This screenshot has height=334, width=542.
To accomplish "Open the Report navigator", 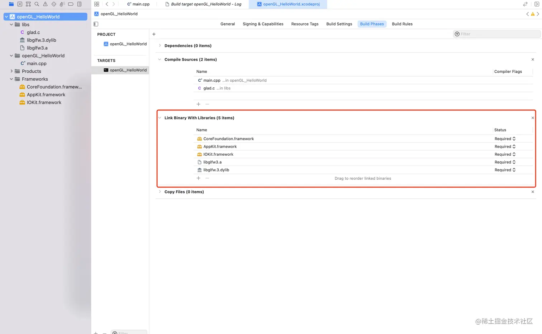I will click(x=79, y=4).
